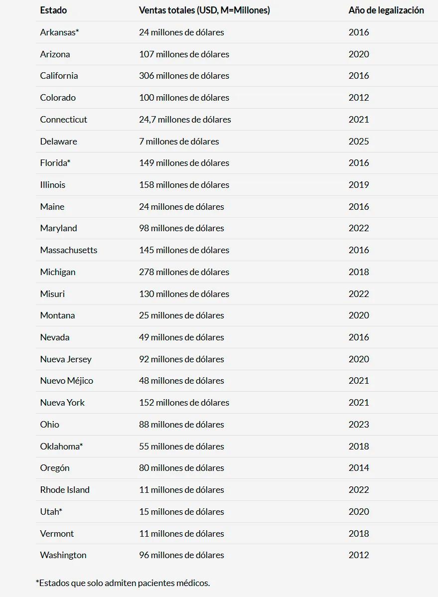Select the Misuri row name

(x=52, y=294)
